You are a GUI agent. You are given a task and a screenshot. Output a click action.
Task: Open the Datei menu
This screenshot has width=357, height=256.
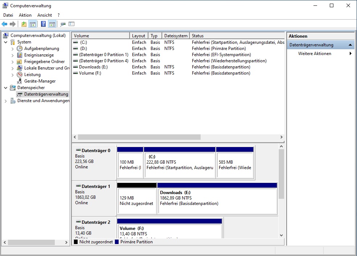tap(8, 15)
